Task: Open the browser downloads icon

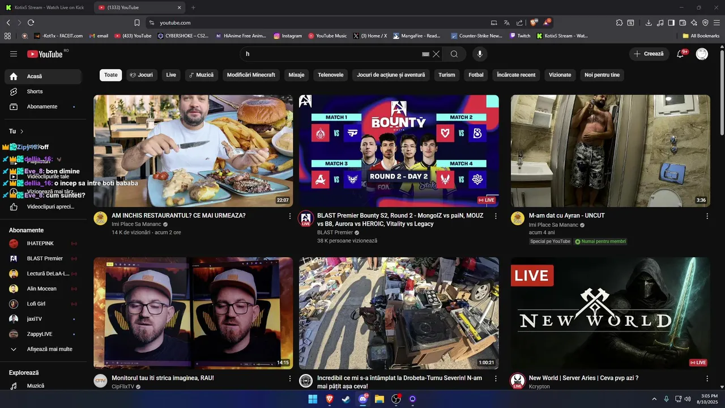Action: pyautogui.click(x=649, y=23)
